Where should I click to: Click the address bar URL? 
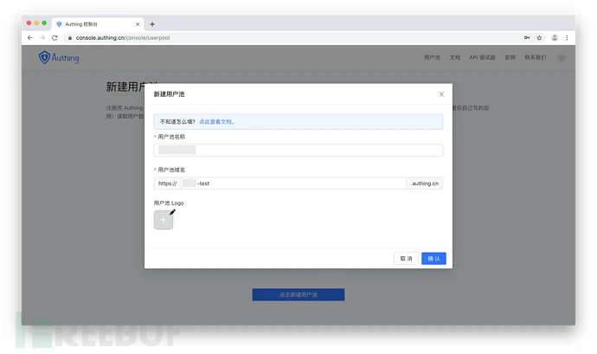point(123,38)
